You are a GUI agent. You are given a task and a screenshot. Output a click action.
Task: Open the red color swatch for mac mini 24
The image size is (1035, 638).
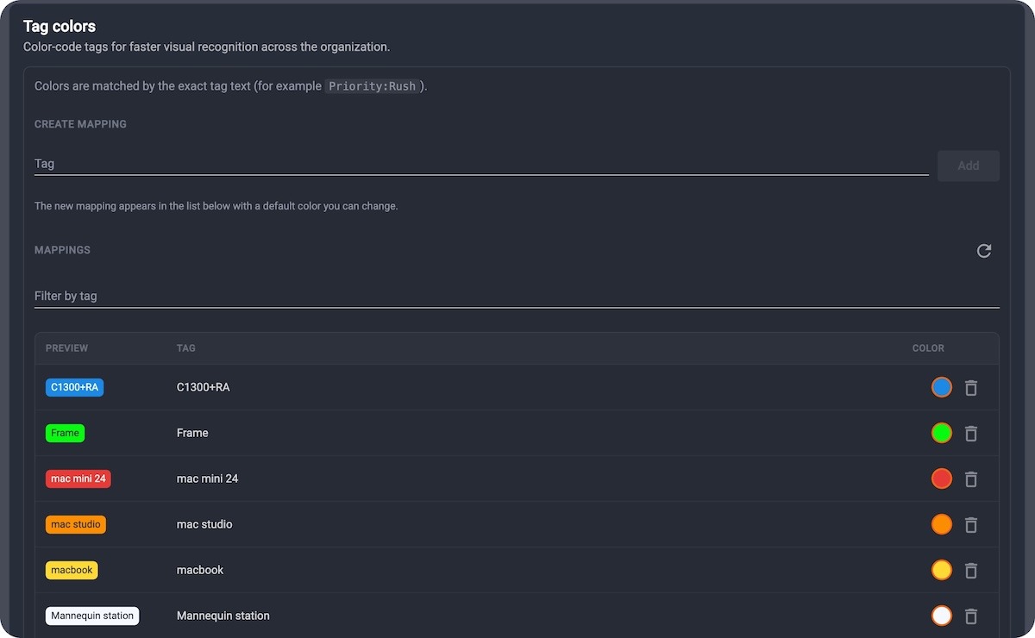coord(942,478)
